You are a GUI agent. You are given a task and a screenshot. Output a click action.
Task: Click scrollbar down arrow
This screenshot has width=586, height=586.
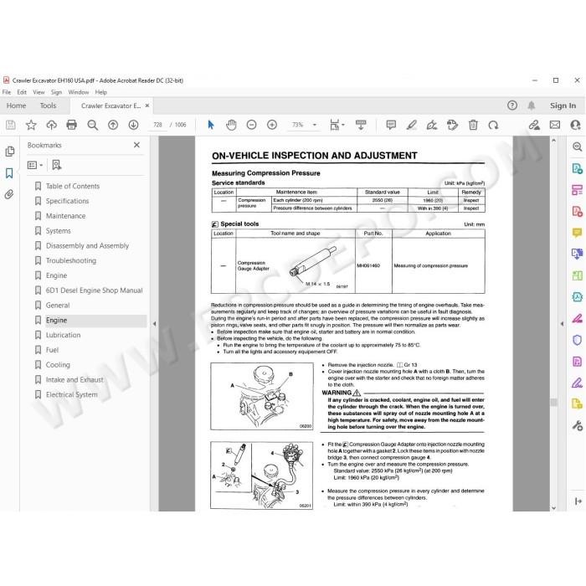pos(554,508)
